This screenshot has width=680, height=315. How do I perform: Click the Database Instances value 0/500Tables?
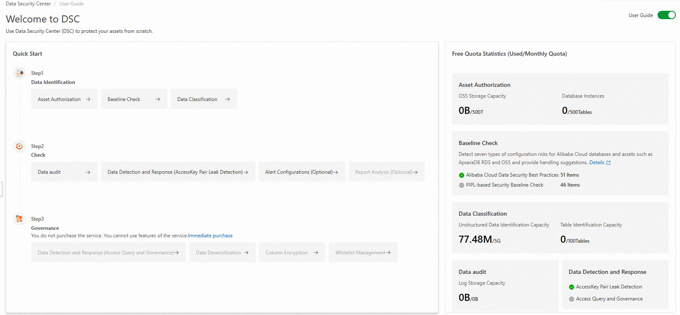pyautogui.click(x=577, y=111)
